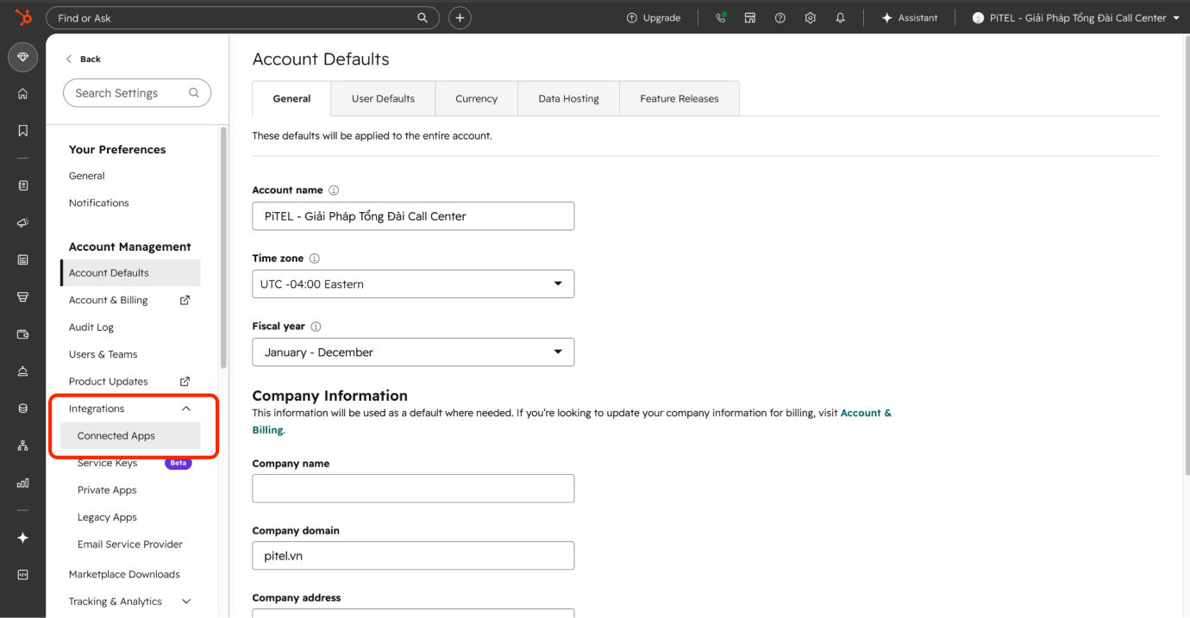The height and width of the screenshot is (618, 1190).
Task: Focus the Search Settings field
Action: (x=137, y=93)
